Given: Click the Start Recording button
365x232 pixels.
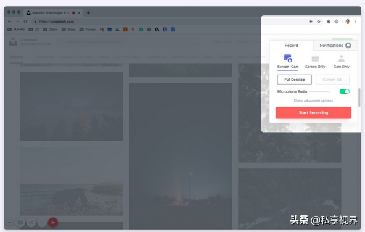Looking at the screenshot, I should pyautogui.click(x=313, y=113).
